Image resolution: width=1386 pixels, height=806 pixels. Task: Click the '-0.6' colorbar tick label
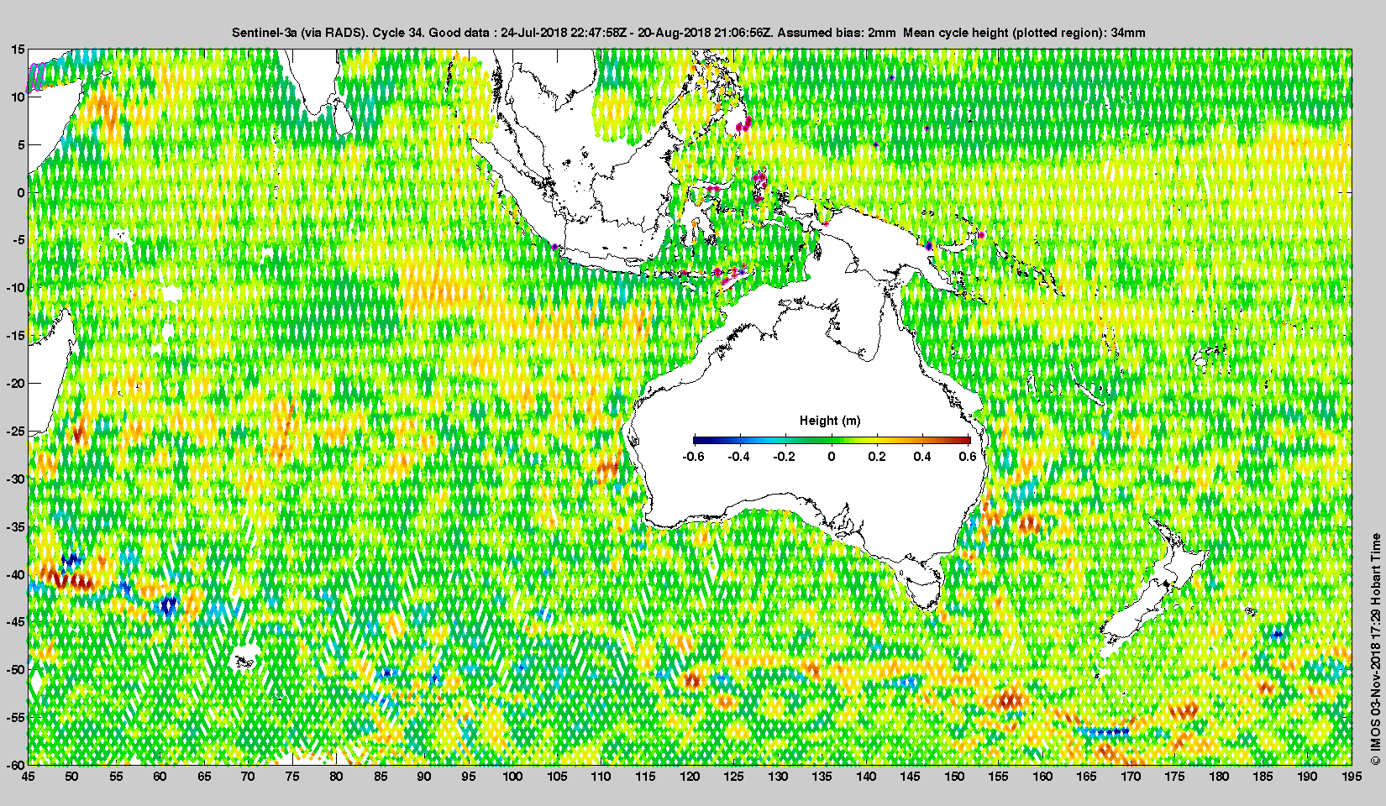(693, 457)
